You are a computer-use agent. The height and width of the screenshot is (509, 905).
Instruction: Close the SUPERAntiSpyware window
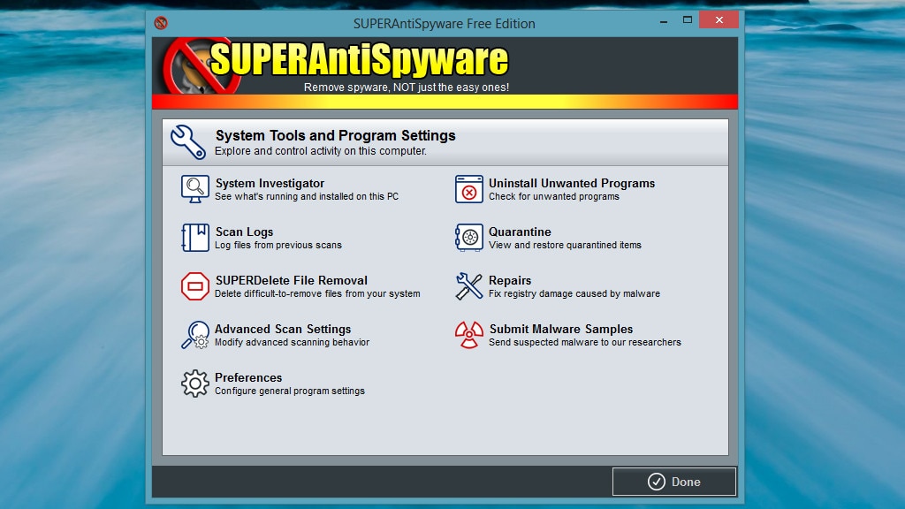click(x=719, y=19)
